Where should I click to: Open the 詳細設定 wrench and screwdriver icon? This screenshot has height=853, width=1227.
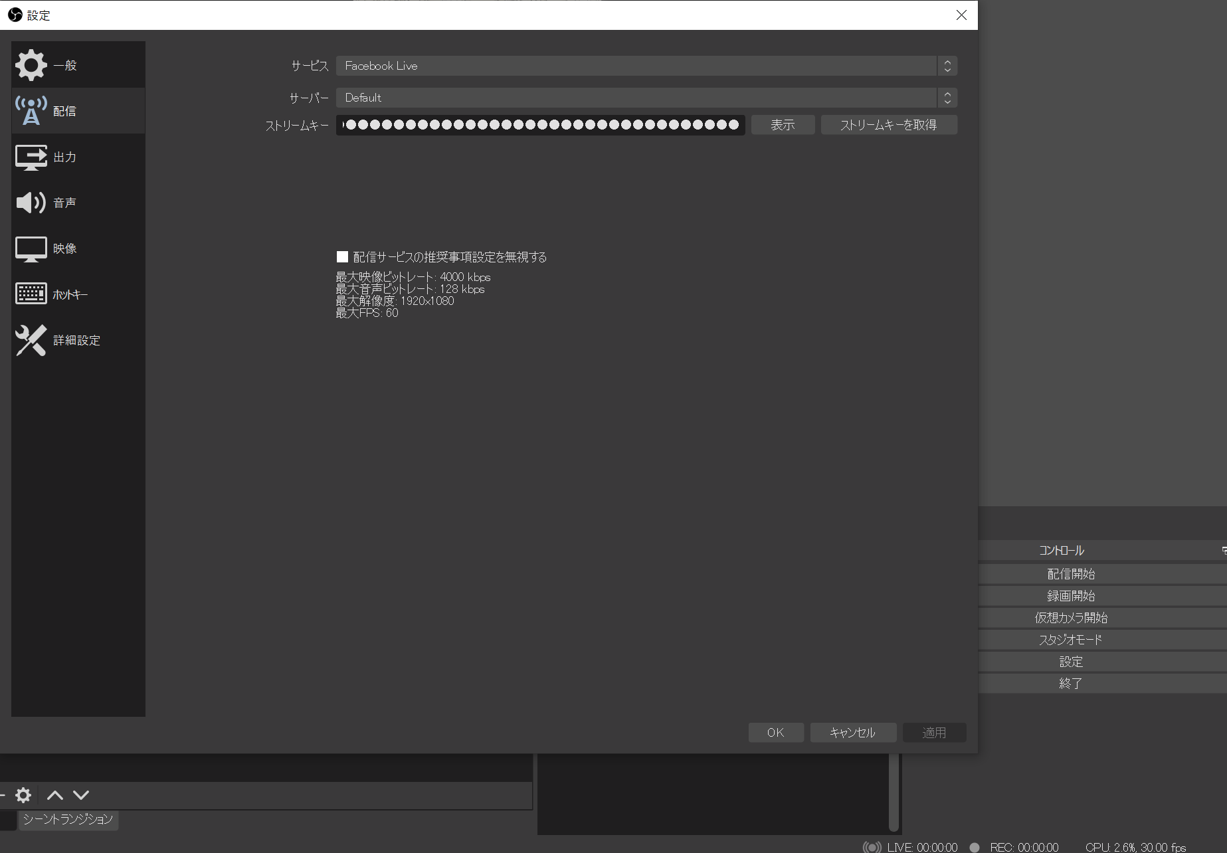[31, 340]
